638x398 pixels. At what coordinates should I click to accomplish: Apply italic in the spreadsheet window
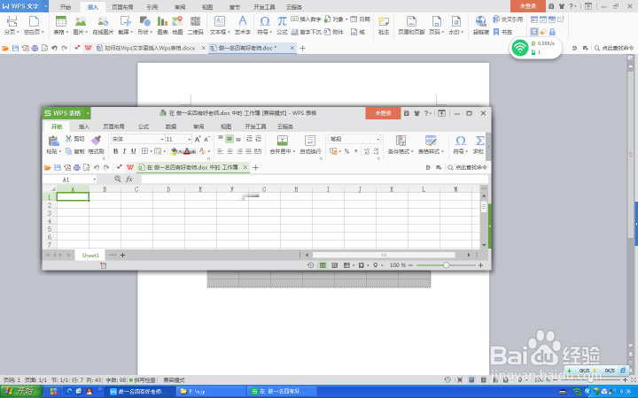click(x=125, y=151)
